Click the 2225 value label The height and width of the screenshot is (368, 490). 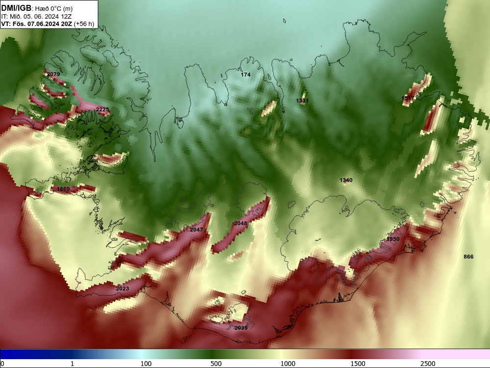(102, 109)
